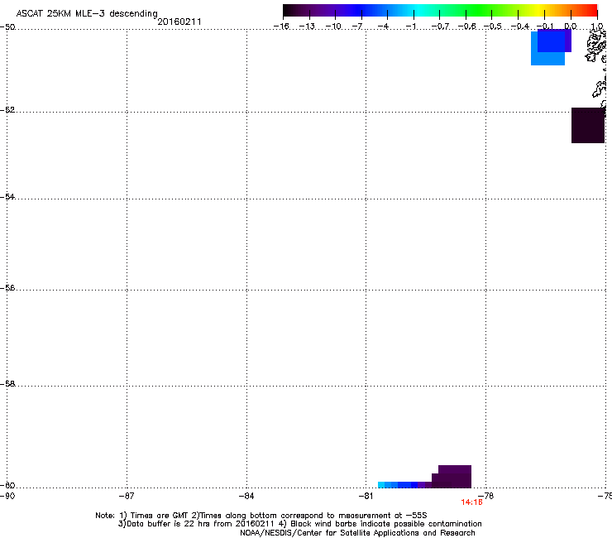Click the 1.0 label on the color scale
Image resolution: width=612 pixels, height=538 pixels.
pyautogui.click(x=597, y=26)
